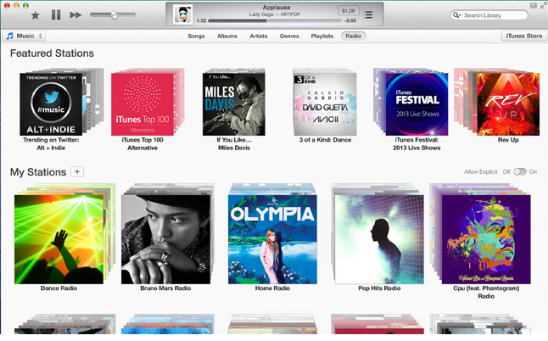Open the iTunes Top 100 Alternative station
548x341 pixels.
tap(143, 104)
